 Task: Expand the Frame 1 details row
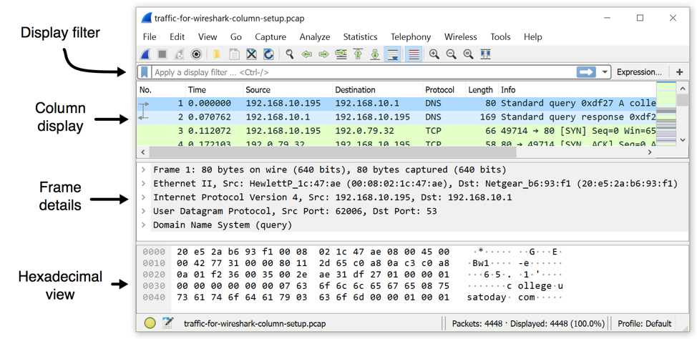pyautogui.click(x=143, y=169)
